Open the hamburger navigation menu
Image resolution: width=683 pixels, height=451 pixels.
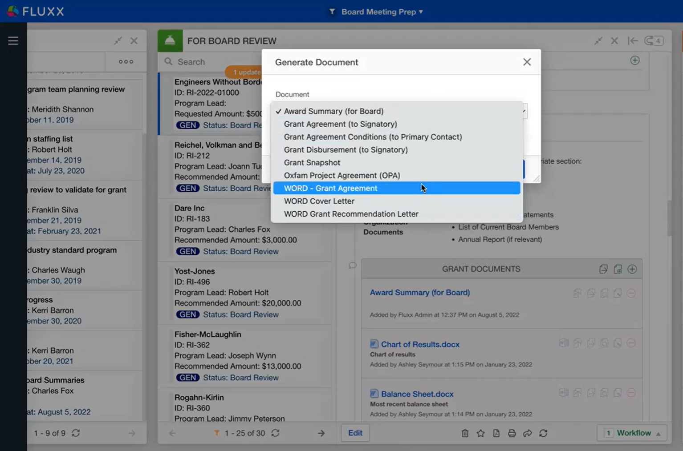[x=13, y=41]
